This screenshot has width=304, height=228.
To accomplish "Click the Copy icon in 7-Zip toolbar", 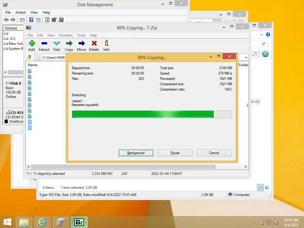I will [x=69, y=46].
